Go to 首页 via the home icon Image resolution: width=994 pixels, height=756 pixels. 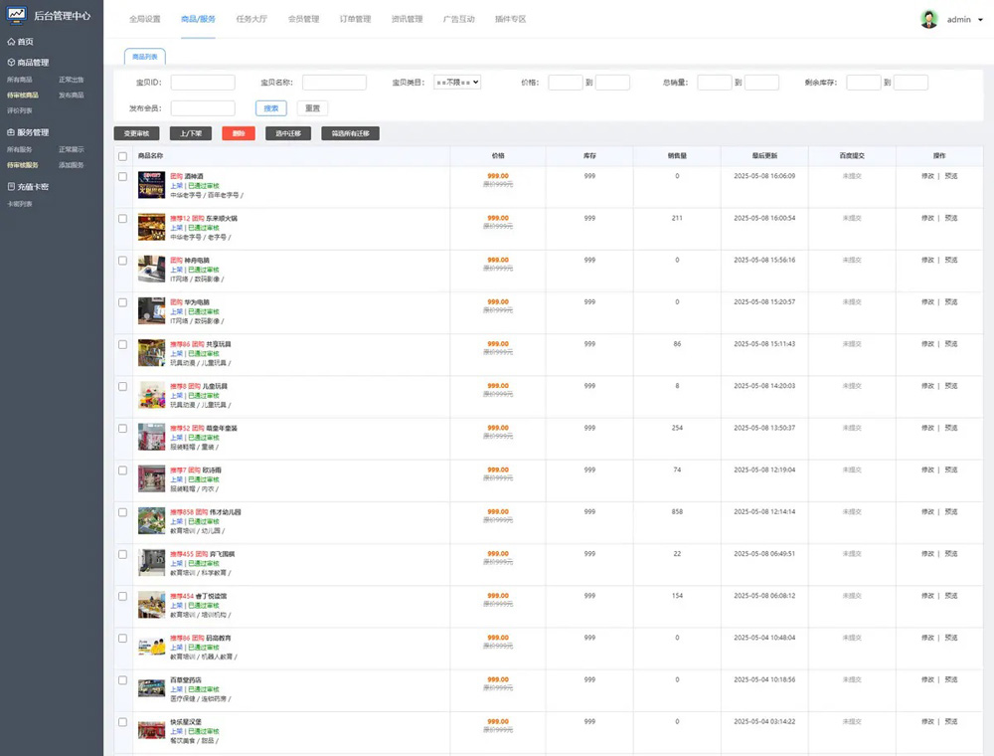pyautogui.click(x=11, y=42)
